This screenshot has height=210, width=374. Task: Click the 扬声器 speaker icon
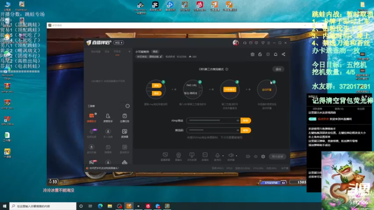point(230,156)
